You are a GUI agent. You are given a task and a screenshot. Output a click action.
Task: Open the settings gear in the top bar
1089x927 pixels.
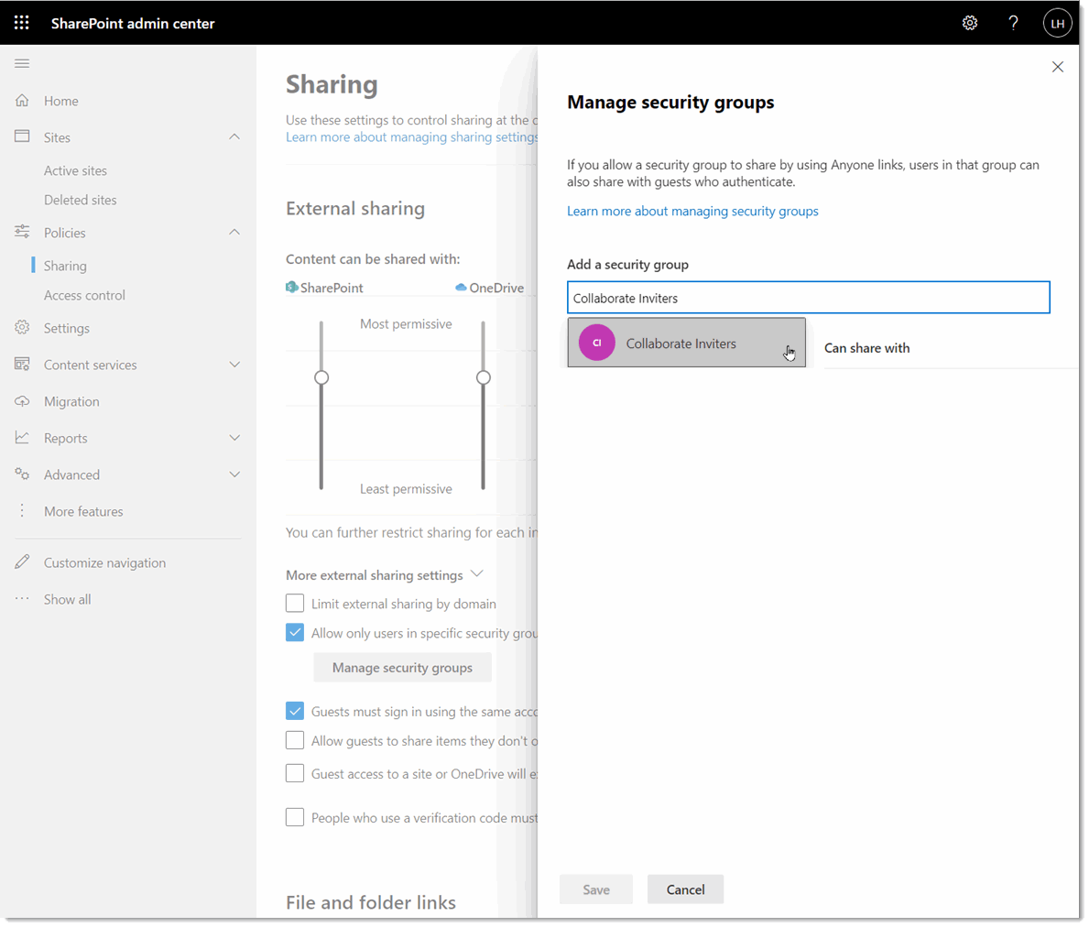(970, 22)
